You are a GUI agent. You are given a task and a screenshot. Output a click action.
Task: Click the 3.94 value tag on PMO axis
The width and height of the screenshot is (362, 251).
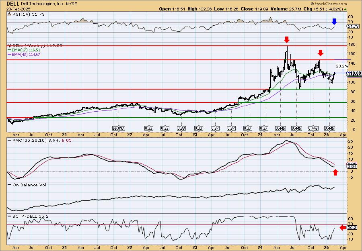pos(352,167)
